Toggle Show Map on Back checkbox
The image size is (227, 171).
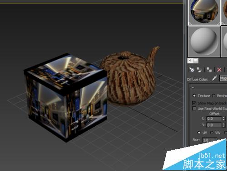pos(194,103)
